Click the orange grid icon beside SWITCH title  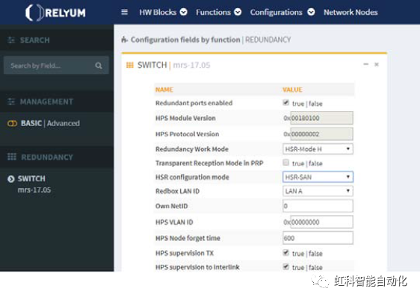[130, 65]
